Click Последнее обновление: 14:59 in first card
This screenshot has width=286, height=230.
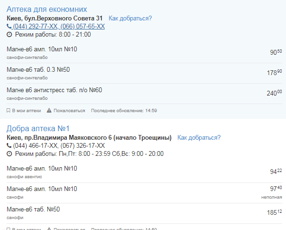pyautogui.click(x=124, y=111)
